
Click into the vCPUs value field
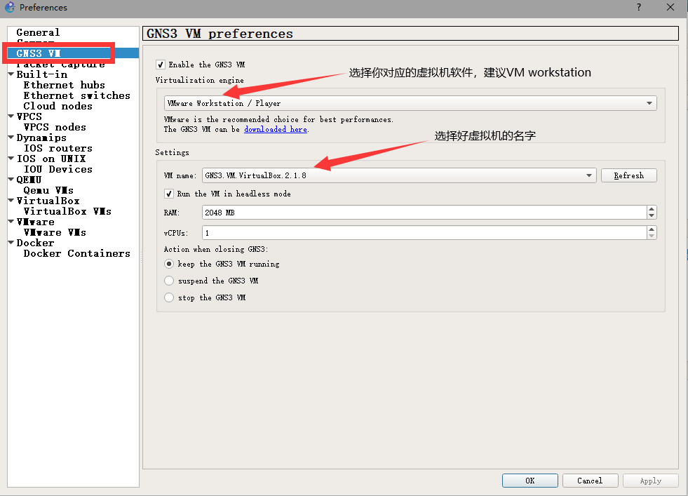[x=424, y=233]
